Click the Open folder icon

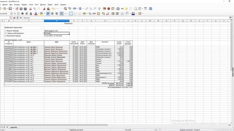[x=5, y=9]
